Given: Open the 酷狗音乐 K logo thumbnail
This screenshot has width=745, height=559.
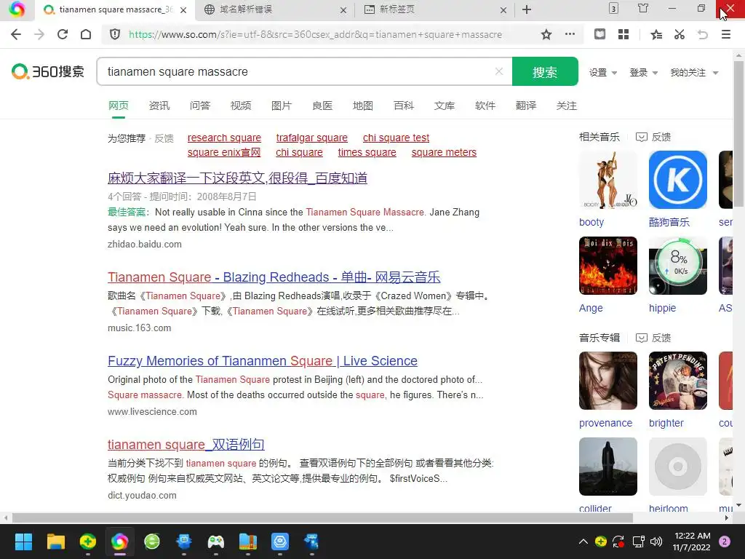Looking at the screenshot, I should click(x=677, y=180).
